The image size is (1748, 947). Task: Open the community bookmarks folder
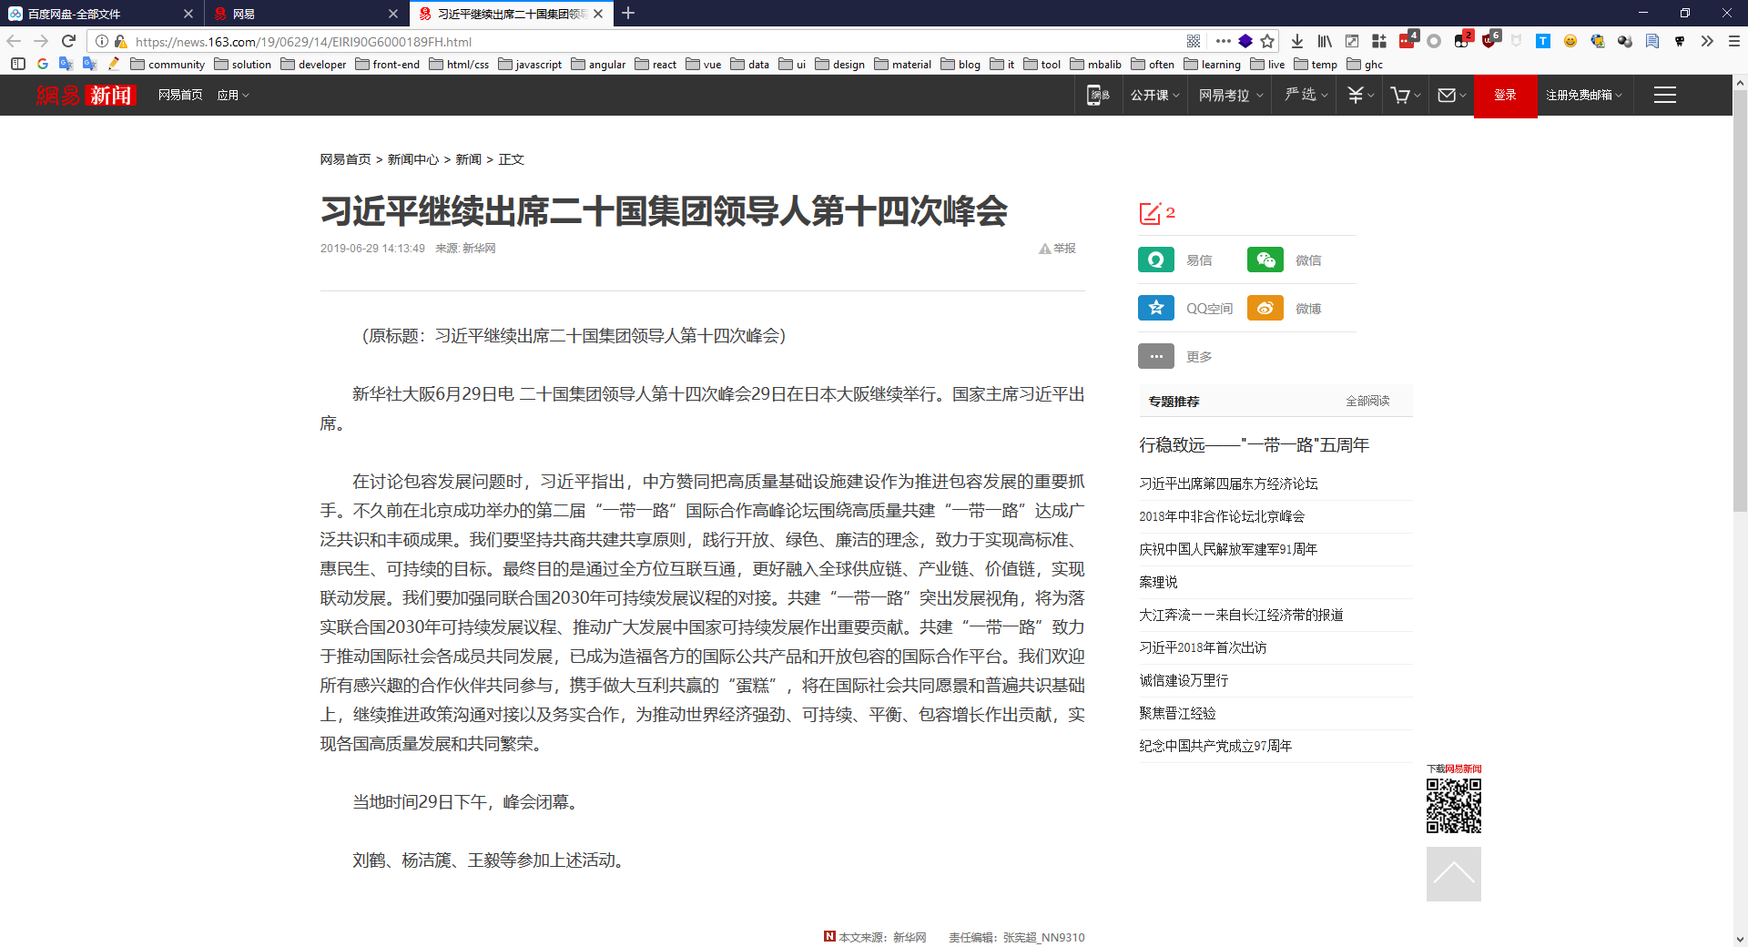coord(168,64)
